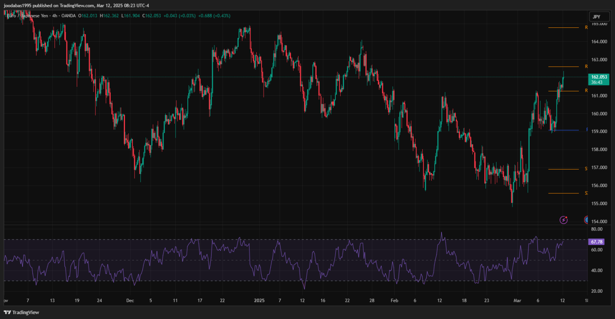Click the 154.000 price axis label
The height and width of the screenshot is (319, 615).
[x=599, y=222]
